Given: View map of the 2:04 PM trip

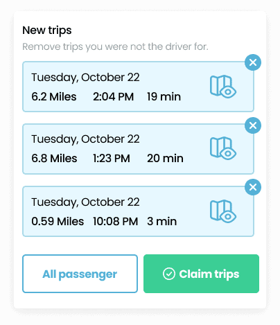Looking at the screenshot, I should [223, 87].
